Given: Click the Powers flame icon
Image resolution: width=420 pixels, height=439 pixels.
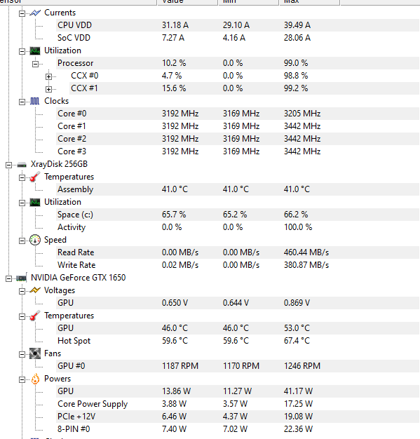Looking at the screenshot, I should tap(35, 379).
